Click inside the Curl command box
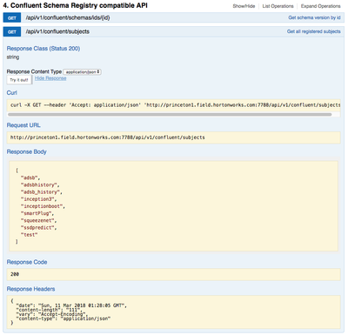 pos(173,105)
